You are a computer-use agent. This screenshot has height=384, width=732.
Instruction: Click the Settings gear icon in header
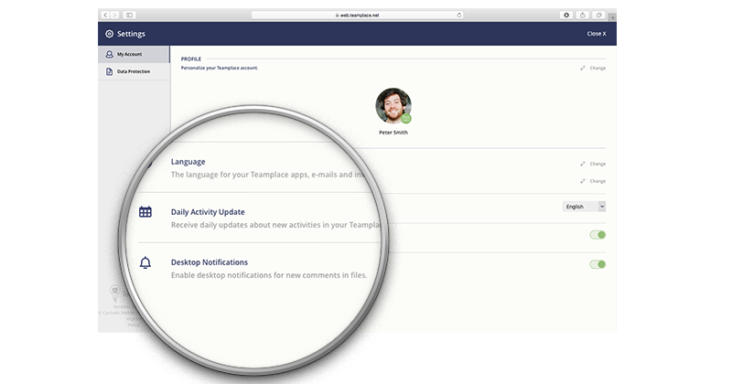pyautogui.click(x=109, y=34)
